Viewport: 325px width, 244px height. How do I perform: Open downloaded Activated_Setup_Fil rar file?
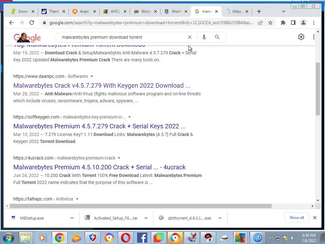click(x=116, y=218)
